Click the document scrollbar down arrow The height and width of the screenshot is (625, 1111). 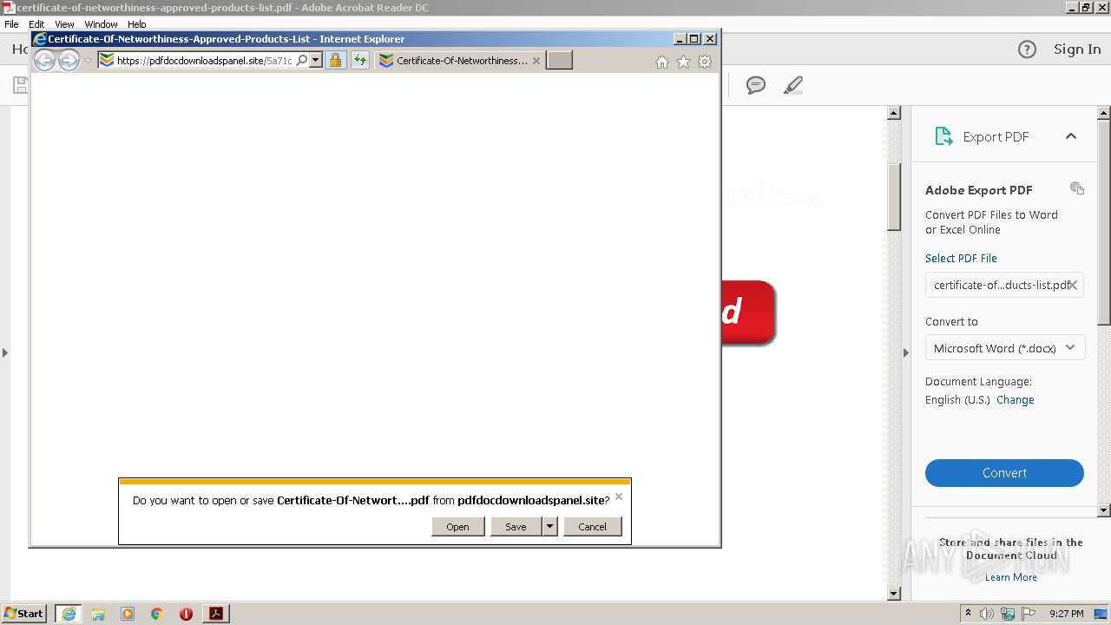point(894,594)
